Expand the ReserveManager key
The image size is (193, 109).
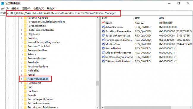click(x=22, y=79)
